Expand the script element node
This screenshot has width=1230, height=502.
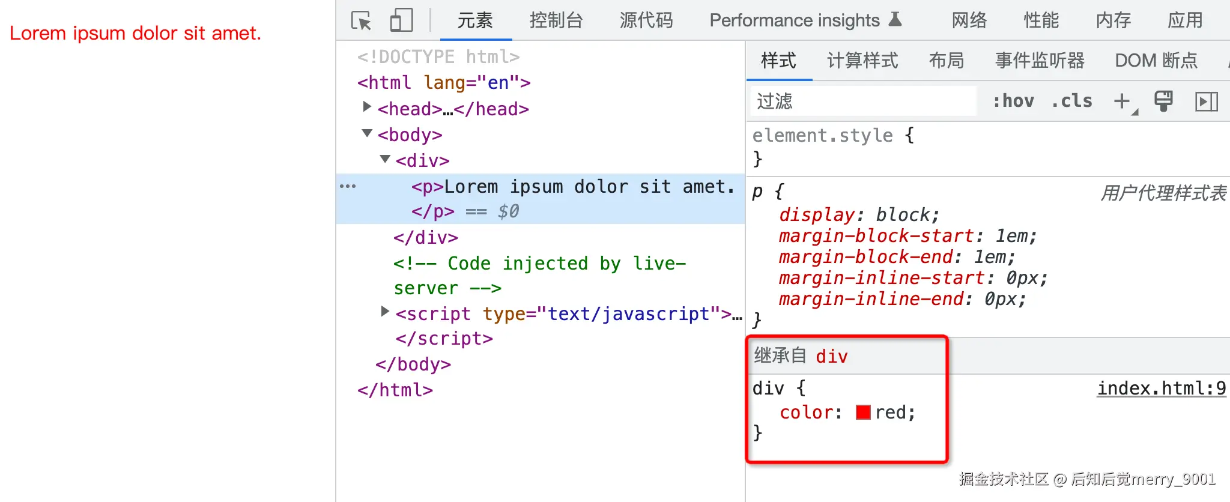[385, 311]
